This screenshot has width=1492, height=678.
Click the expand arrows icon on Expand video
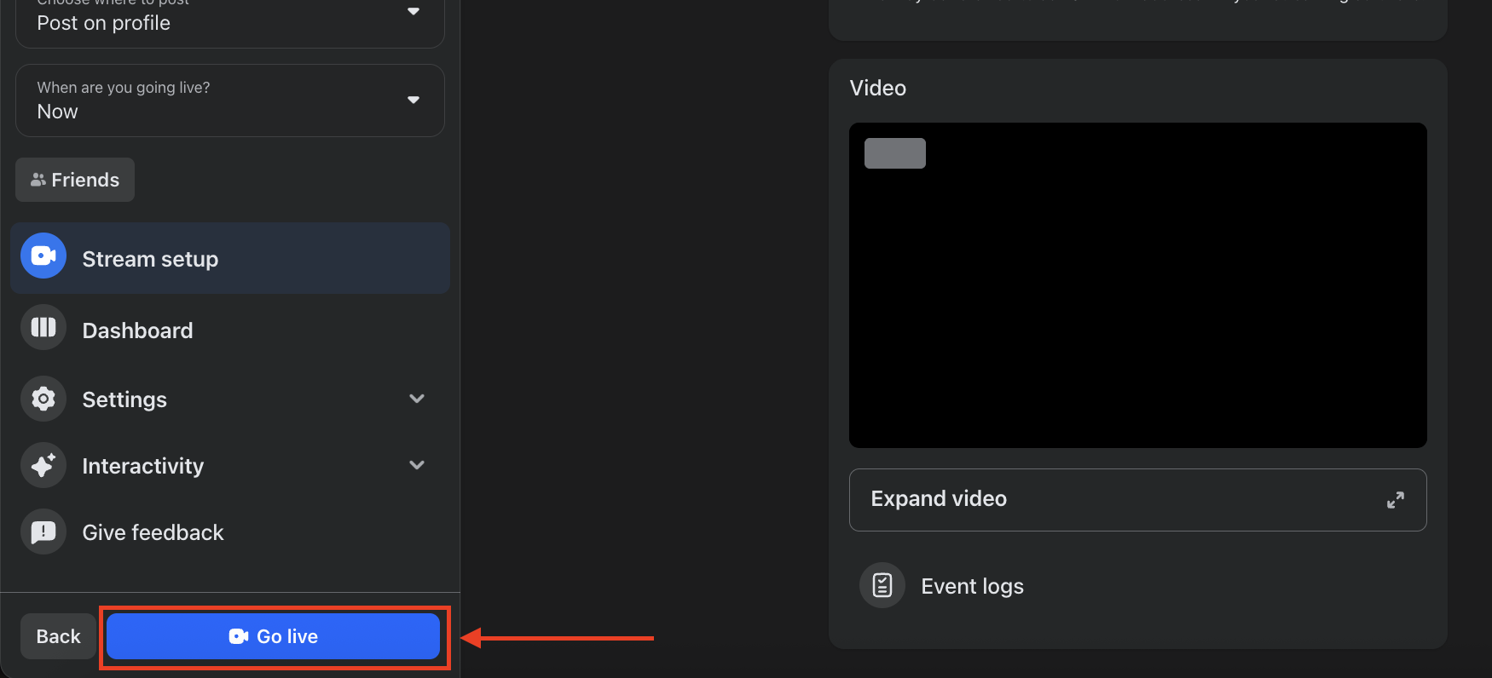click(1395, 500)
